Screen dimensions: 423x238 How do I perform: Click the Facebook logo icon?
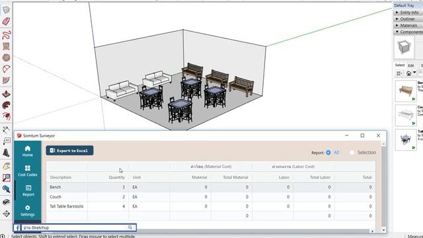tap(17, 227)
